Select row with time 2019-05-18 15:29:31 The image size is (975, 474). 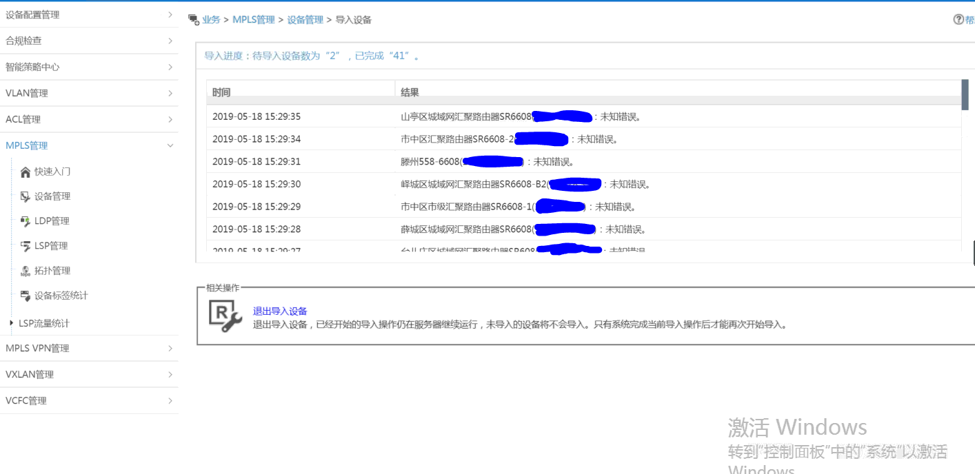[x=583, y=162]
